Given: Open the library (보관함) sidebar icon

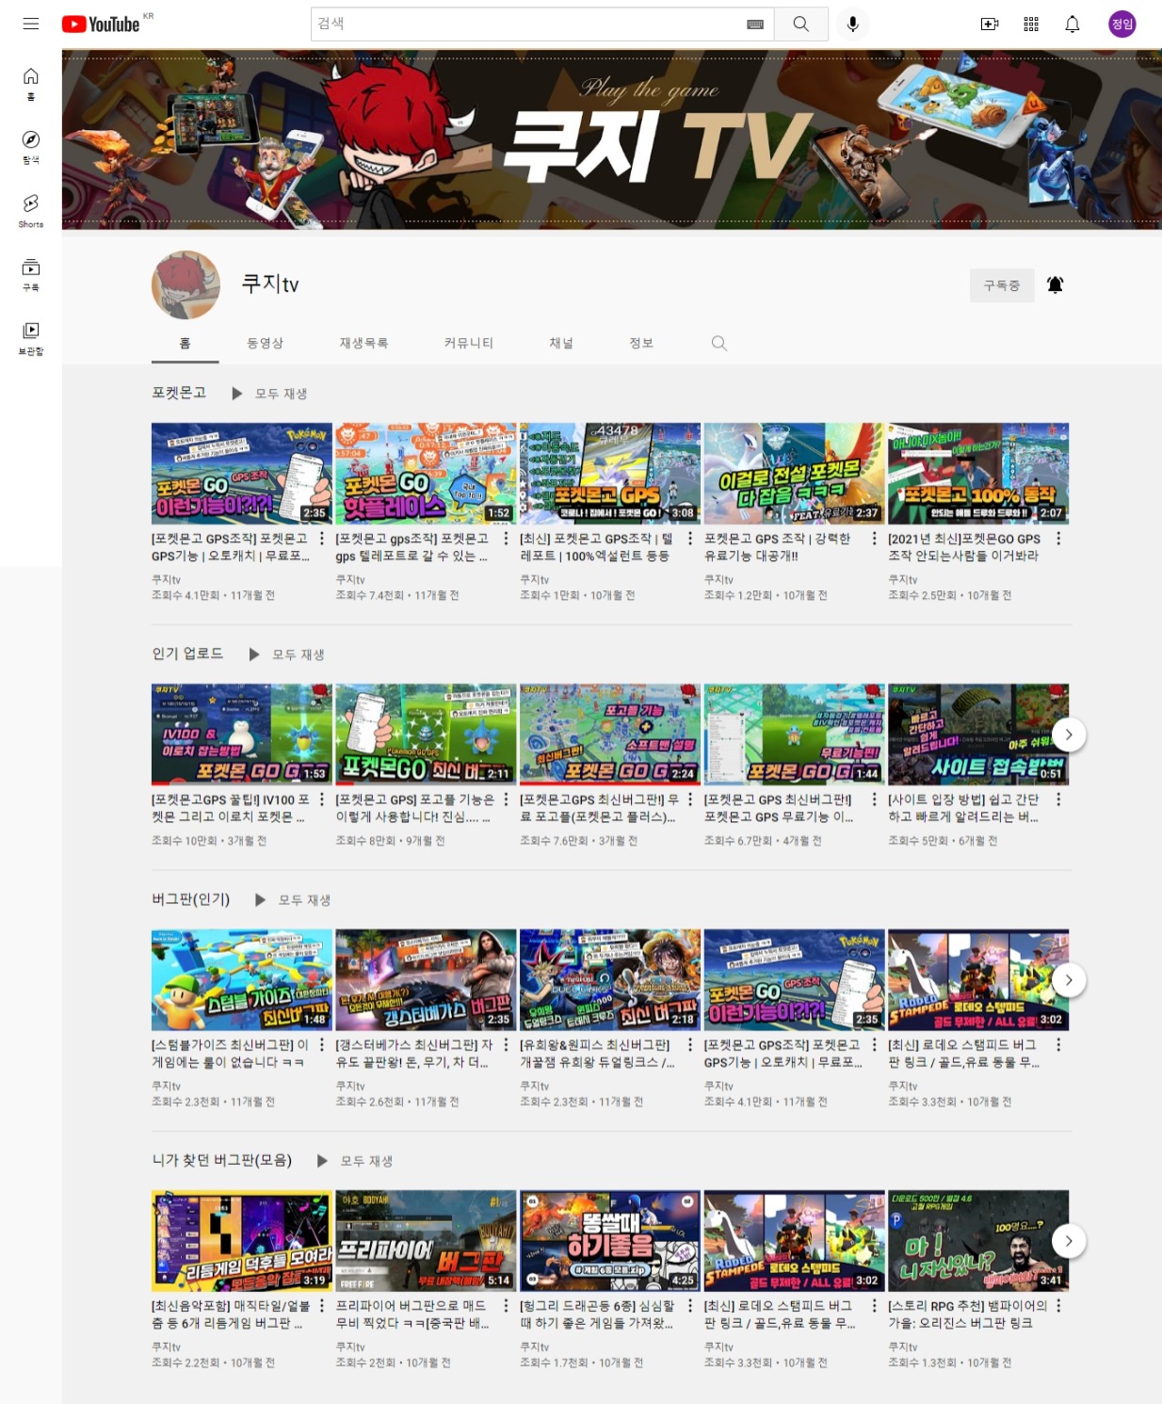Looking at the screenshot, I should (x=31, y=337).
